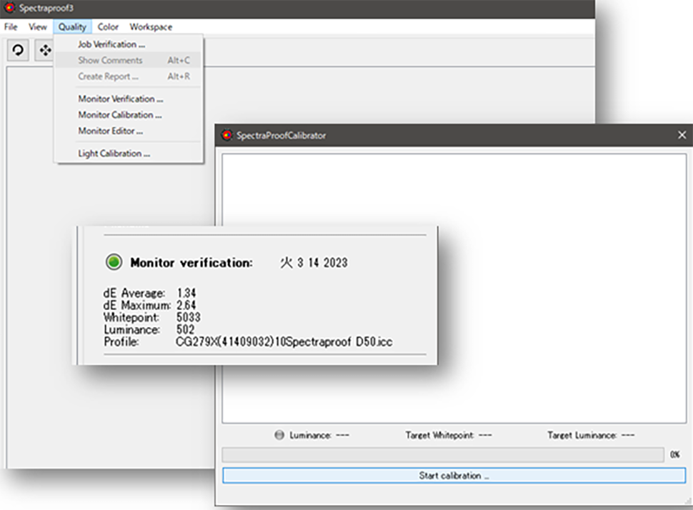This screenshot has height=510, width=693.
Task: Close the SpectraProofCalibrator window
Action: [682, 135]
